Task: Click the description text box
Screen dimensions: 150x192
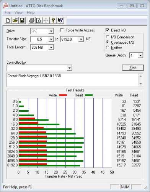Action: 73,80
